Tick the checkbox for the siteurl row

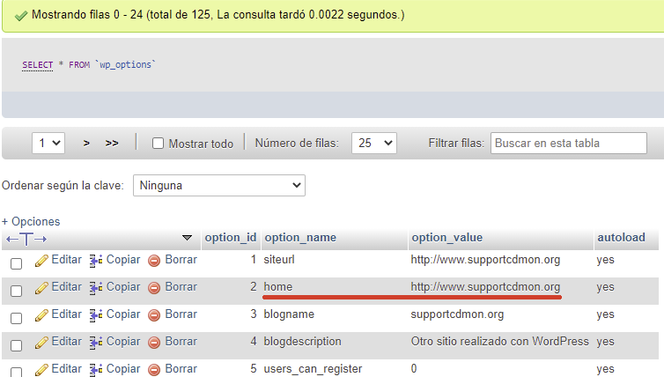(16, 263)
